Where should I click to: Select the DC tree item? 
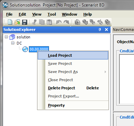click(19, 43)
